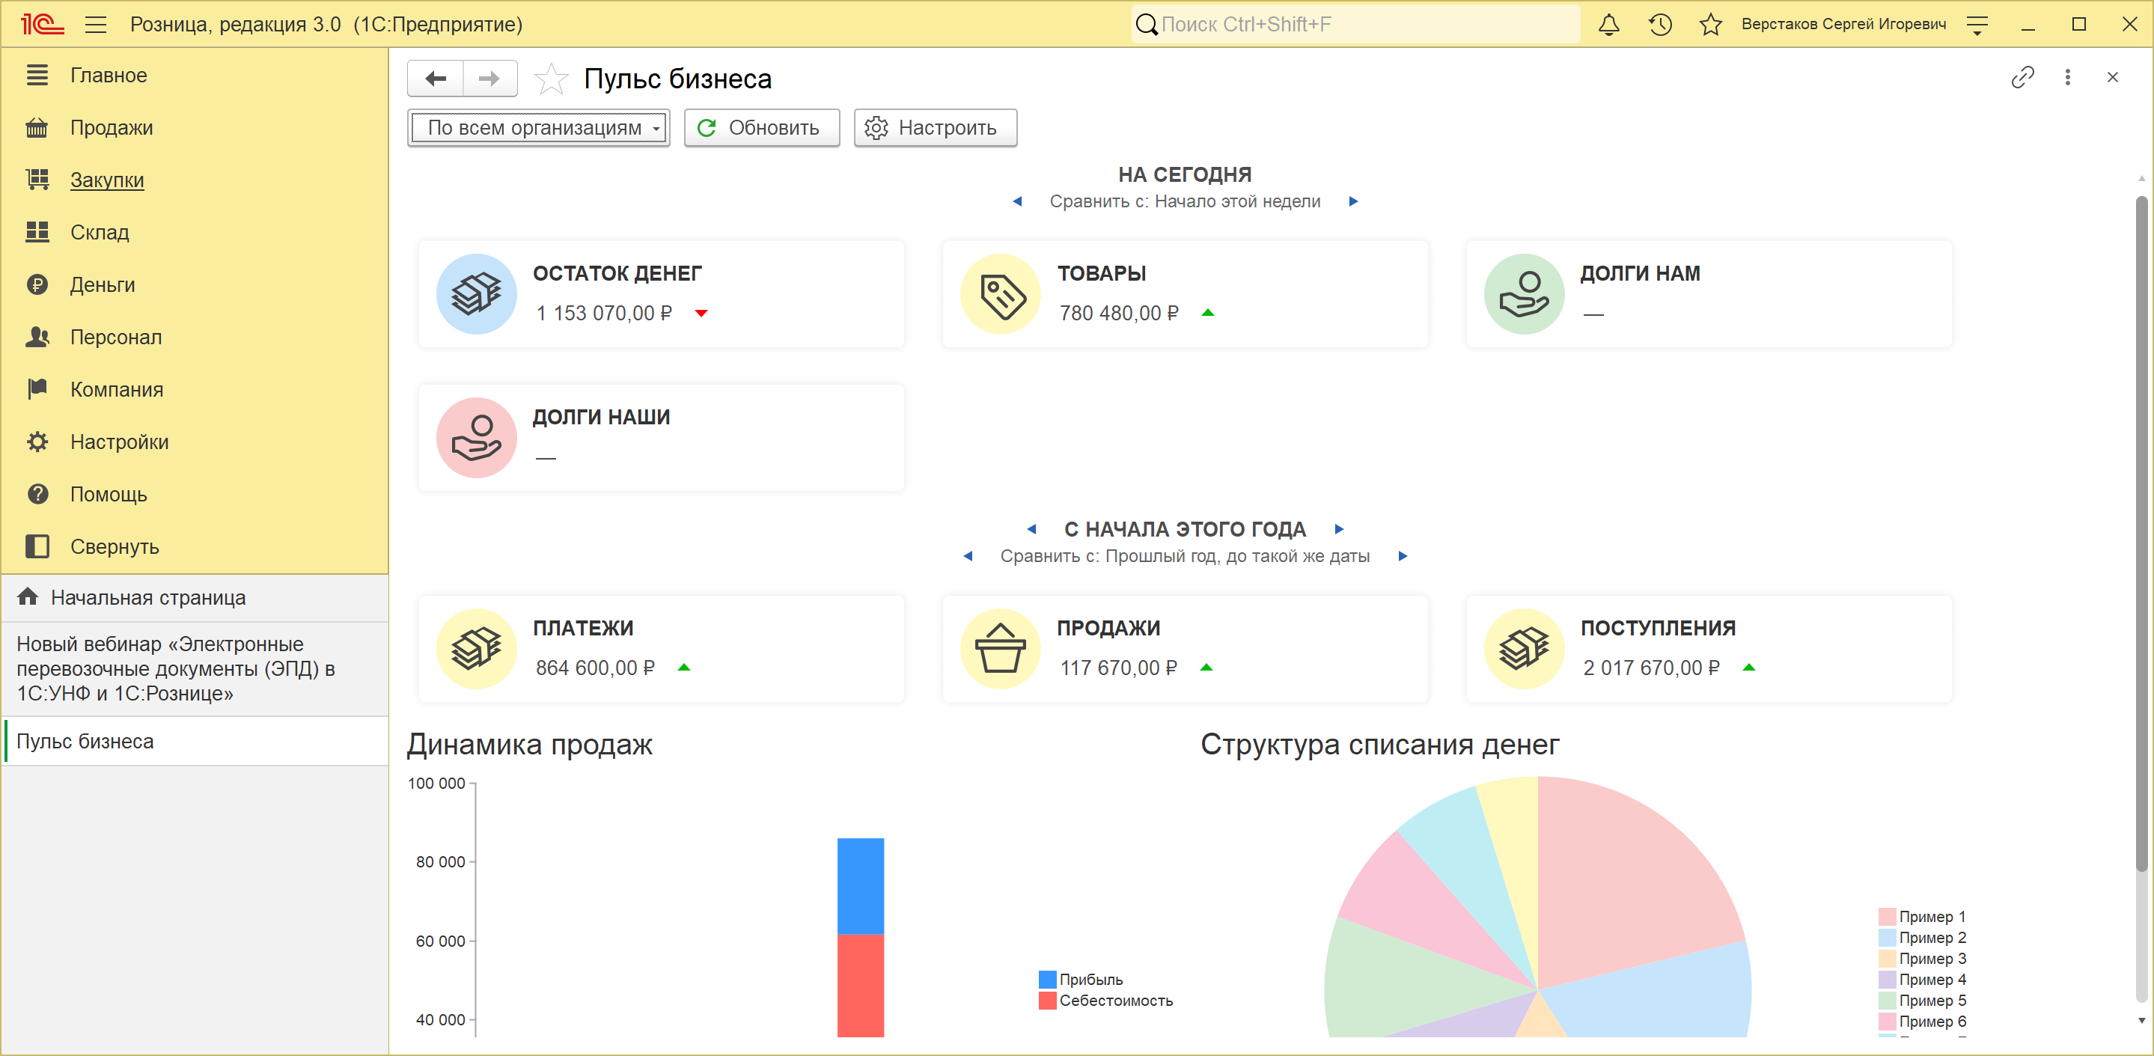The height and width of the screenshot is (1056, 2154).
Task: Copy link with the chain icon
Action: [2022, 78]
